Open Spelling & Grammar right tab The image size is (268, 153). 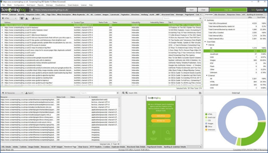(x=255, y=15)
